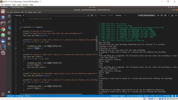Open the Search view in the activity bar
Viewport: 178px width, 100px height.
(9, 22)
